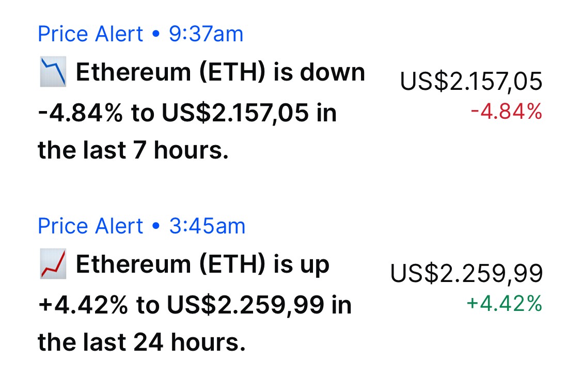581x376 pixels.
Task: Click the bold '-4.84% to US$2.157,05 in' line
Action: click(x=187, y=113)
